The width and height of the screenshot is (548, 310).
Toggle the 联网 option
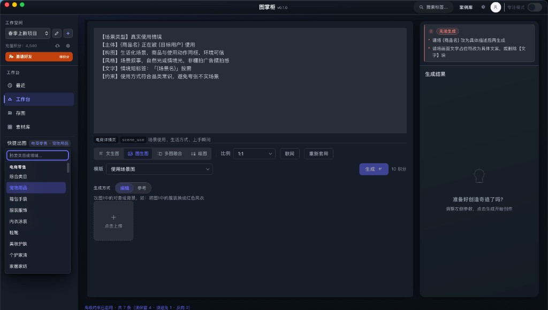click(x=290, y=153)
